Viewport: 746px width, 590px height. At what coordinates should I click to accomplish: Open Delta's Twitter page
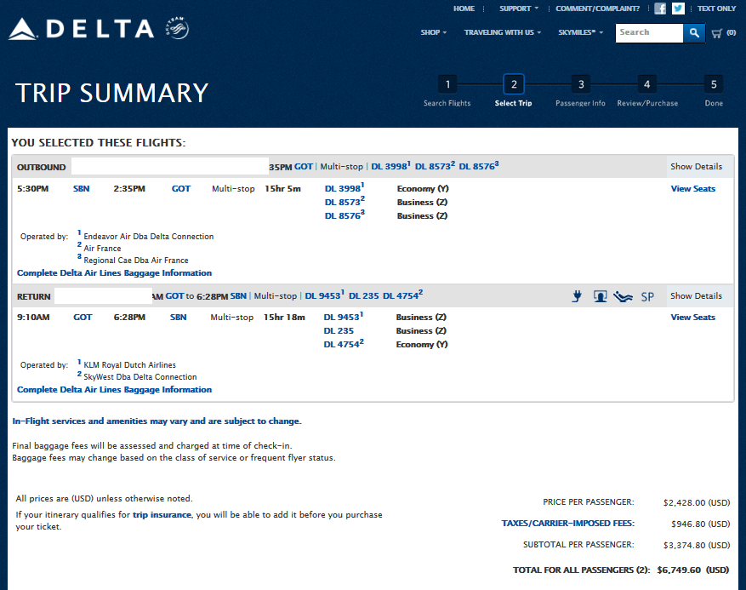point(678,9)
